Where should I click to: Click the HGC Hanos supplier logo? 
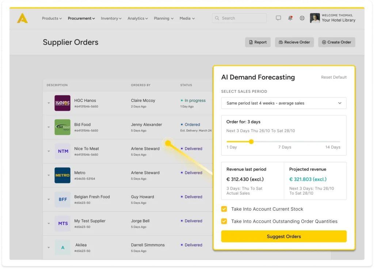coord(62,103)
